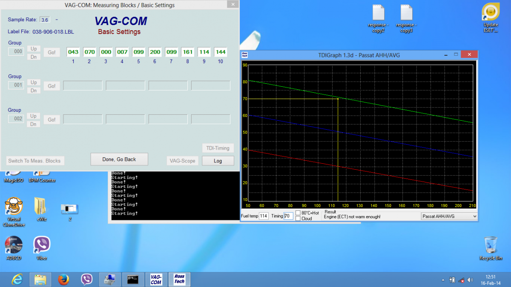The image size is (511, 287).
Task: Click measuring block value 144
Action: (221, 52)
